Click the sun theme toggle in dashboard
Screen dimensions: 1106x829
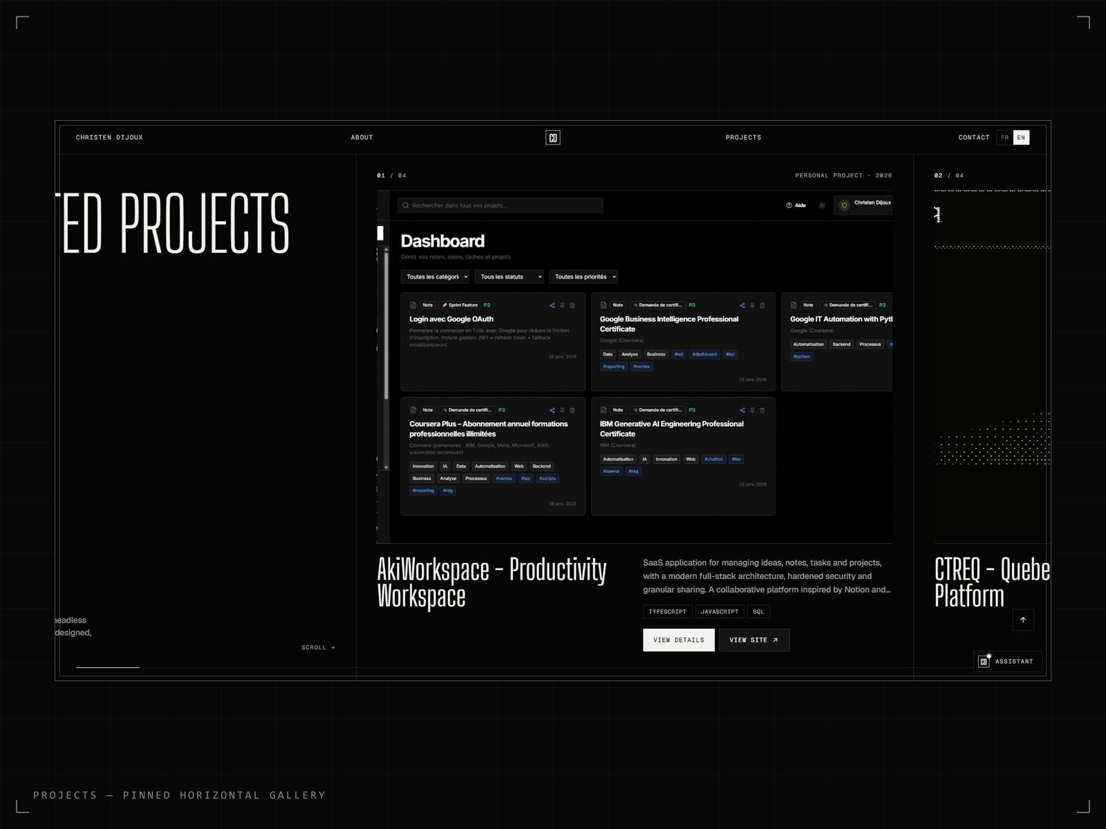point(822,205)
